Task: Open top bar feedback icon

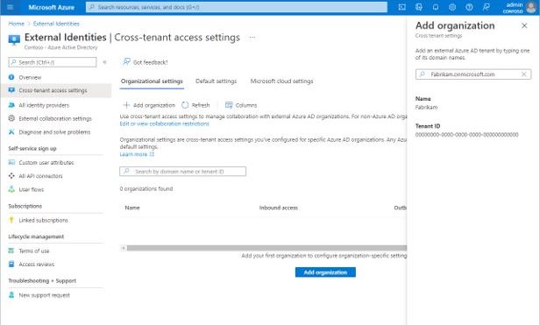Action: (x=486, y=7)
